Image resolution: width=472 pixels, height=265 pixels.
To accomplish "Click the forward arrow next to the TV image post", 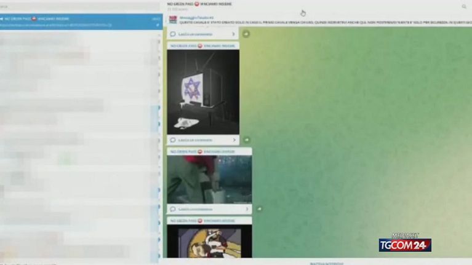I will pyautogui.click(x=247, y=140).
